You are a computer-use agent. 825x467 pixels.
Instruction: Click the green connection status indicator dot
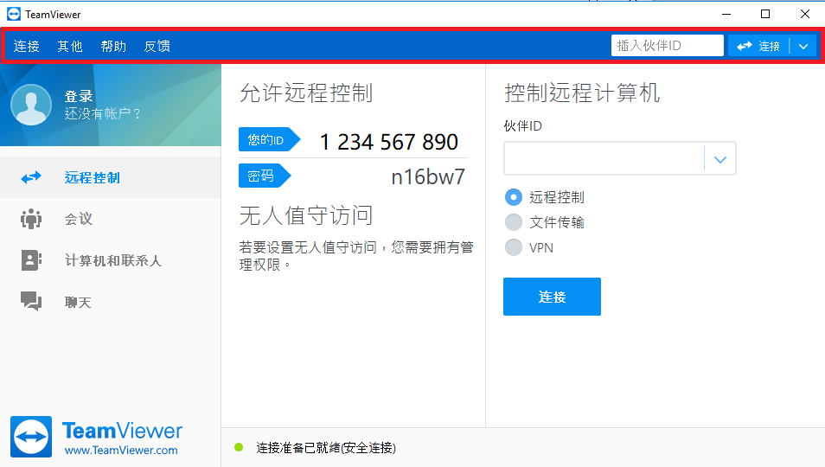(240, 447)
